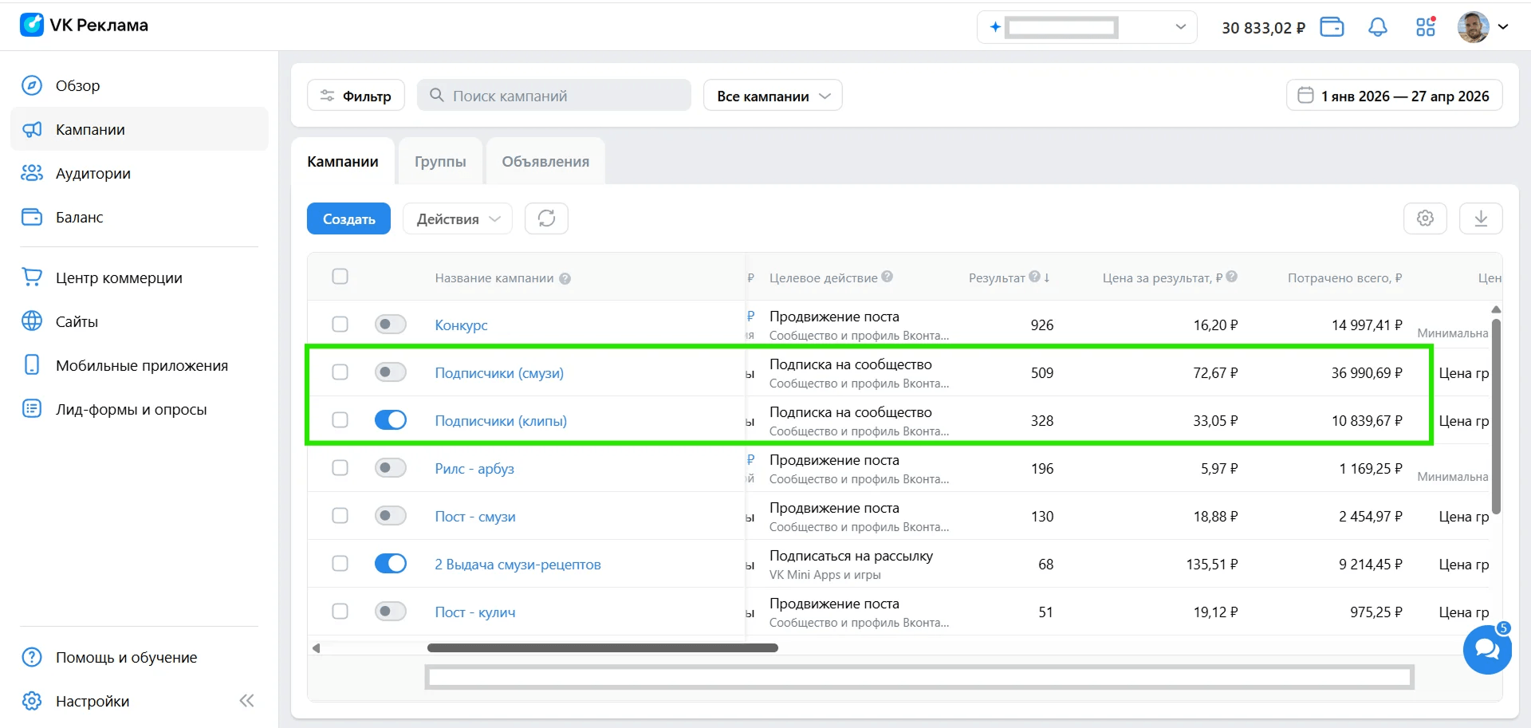The width and height of the screenshot is (1531, 728).
Task: Tick checkbox for Рилс - арбуз
Action: pos(340,468)
